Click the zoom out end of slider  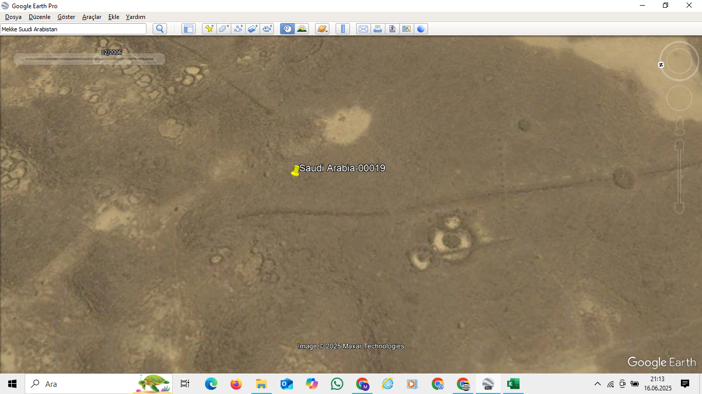pos(679,208)
